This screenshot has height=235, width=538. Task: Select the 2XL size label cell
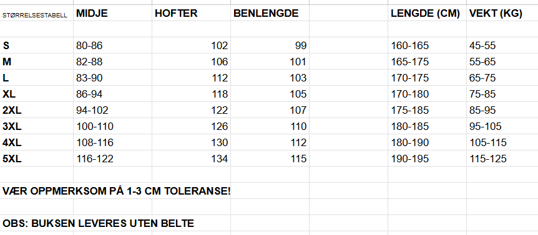pyautogui.click(x=36, y=110)
